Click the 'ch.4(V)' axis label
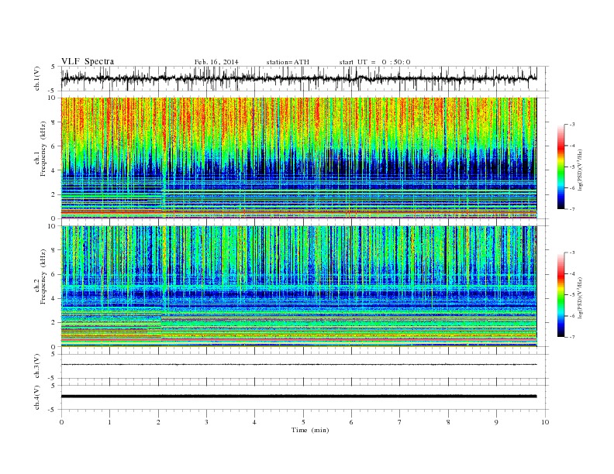 [37, 397]
